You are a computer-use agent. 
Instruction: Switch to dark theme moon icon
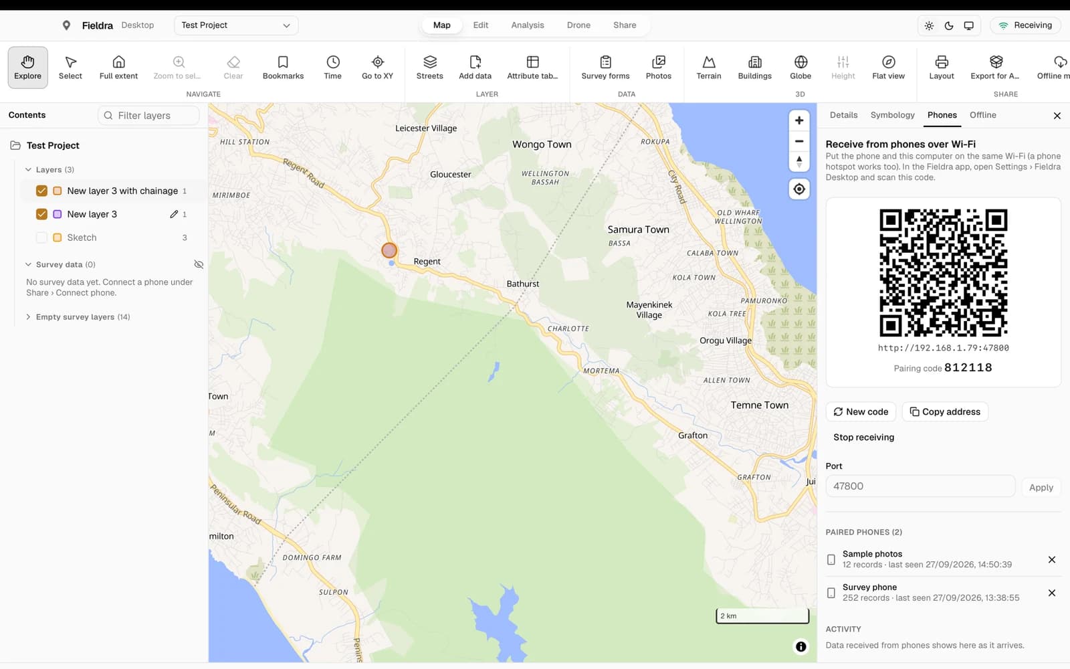tap(949, 25)
